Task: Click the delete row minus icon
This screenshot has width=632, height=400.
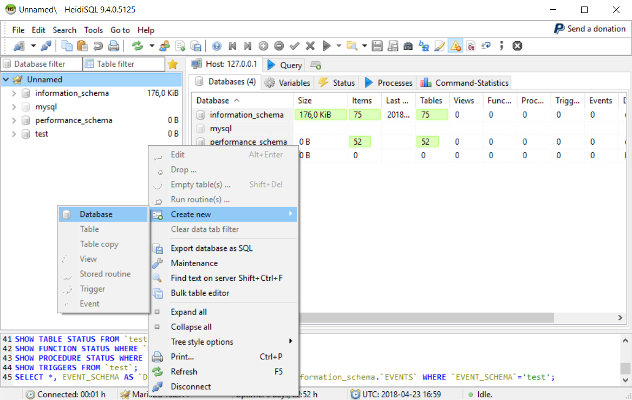Action: [279, 46]
